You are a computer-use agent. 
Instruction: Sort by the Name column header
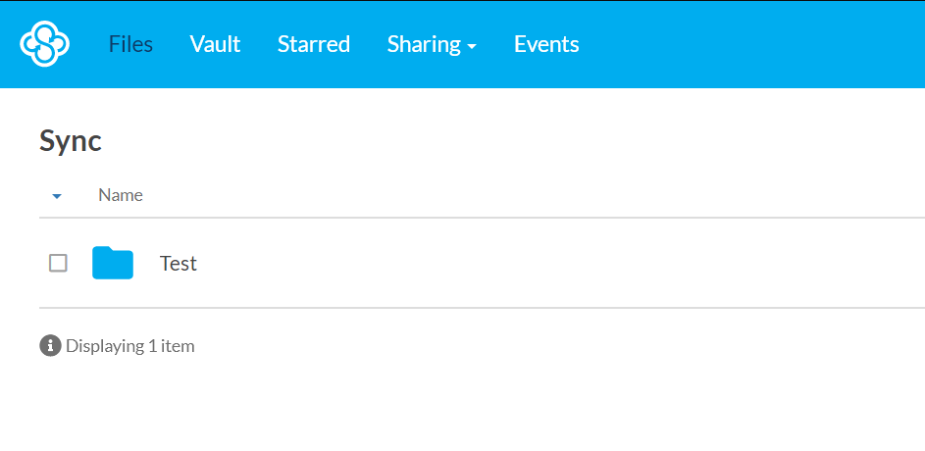pos(121,195)
